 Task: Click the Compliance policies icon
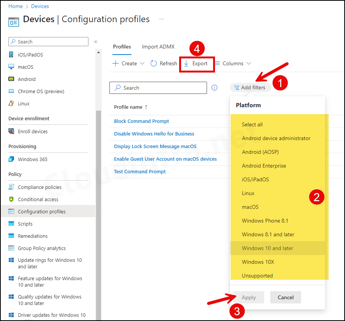(11, 187)
